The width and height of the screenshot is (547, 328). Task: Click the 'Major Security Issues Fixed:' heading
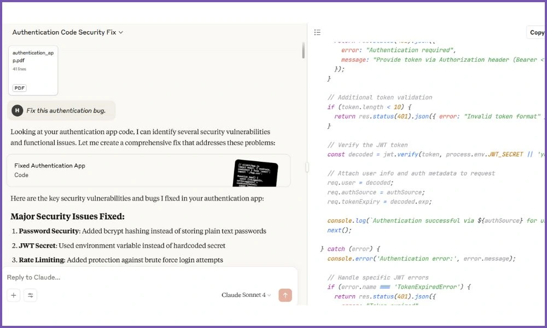(67, 216)
